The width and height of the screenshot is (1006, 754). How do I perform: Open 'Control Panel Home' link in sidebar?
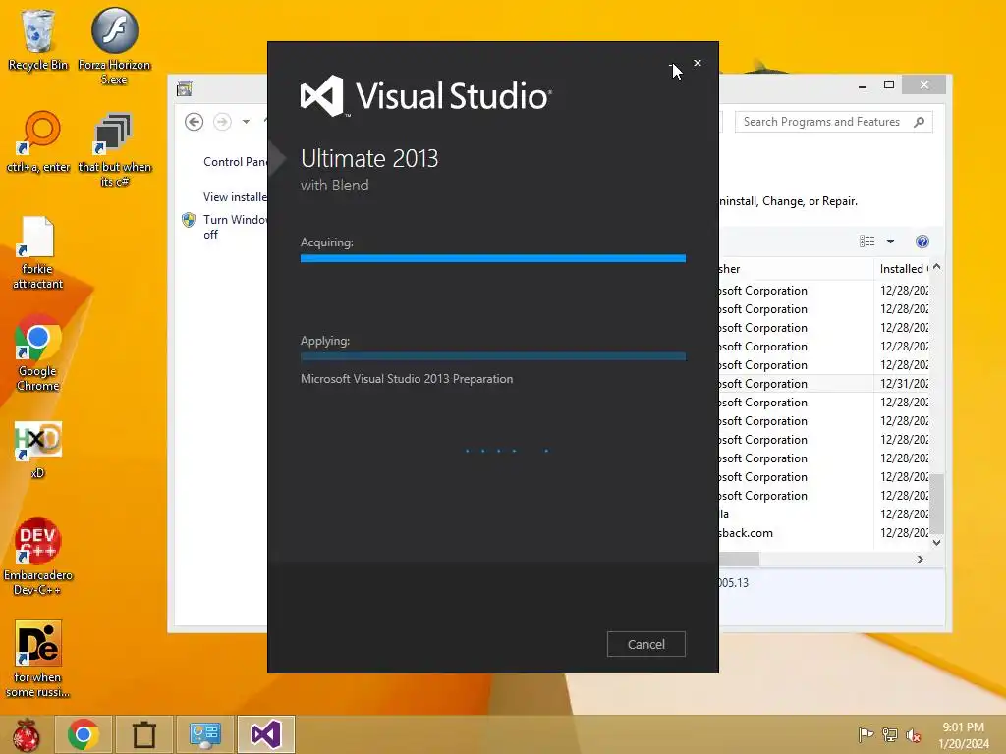pyautogui.click(x=235, y=162)
